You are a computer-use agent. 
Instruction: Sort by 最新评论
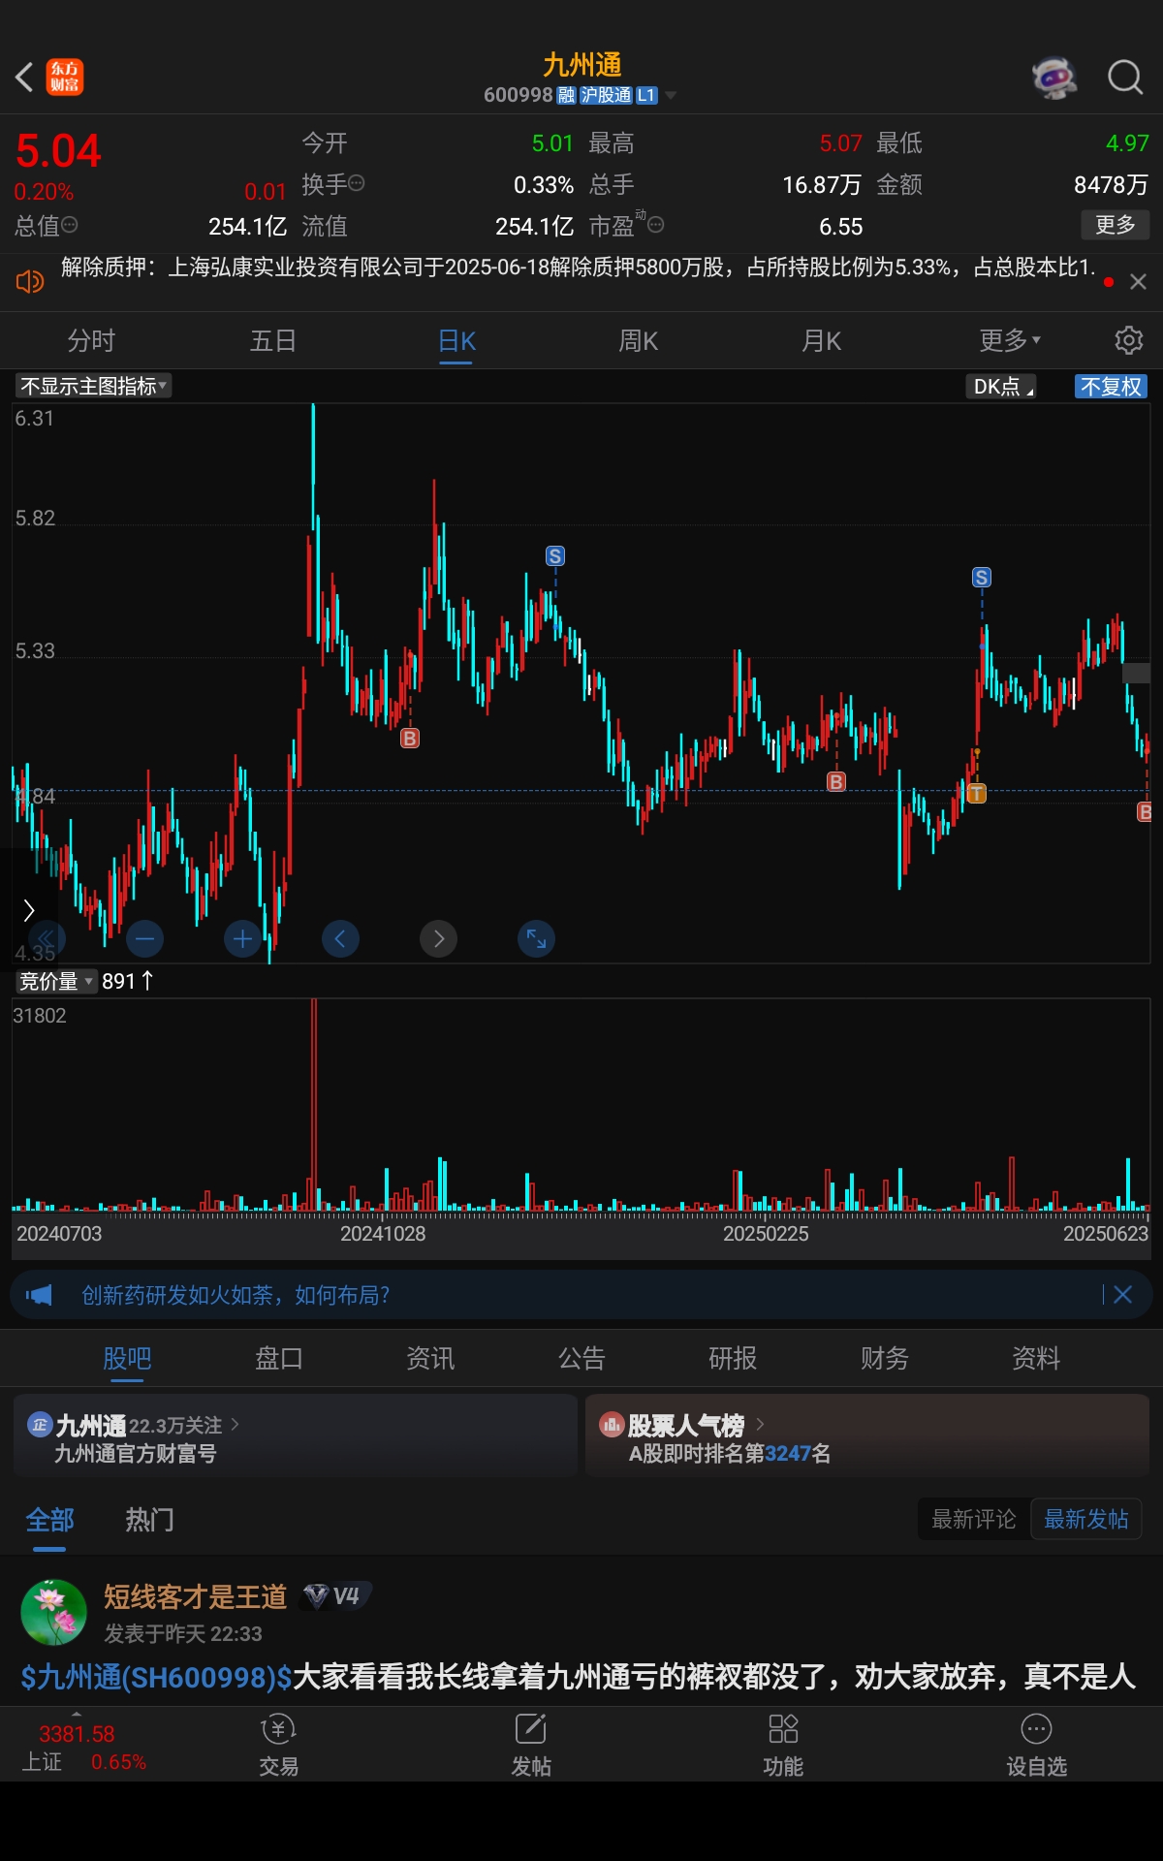pos(974,1519)
